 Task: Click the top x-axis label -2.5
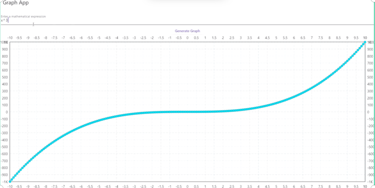pyautogui.click(x=143, y=38)
